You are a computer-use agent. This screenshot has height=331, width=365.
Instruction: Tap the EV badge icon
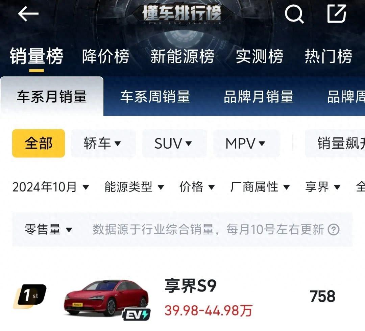tap(137, 314)
